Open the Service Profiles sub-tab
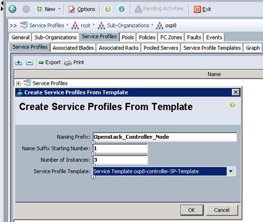Viewport: 263px width, 222px height. pos(30,47)
